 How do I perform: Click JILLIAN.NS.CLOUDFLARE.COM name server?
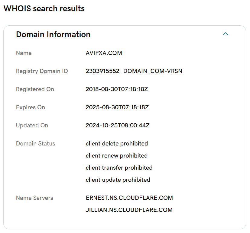tap(129, 210)
